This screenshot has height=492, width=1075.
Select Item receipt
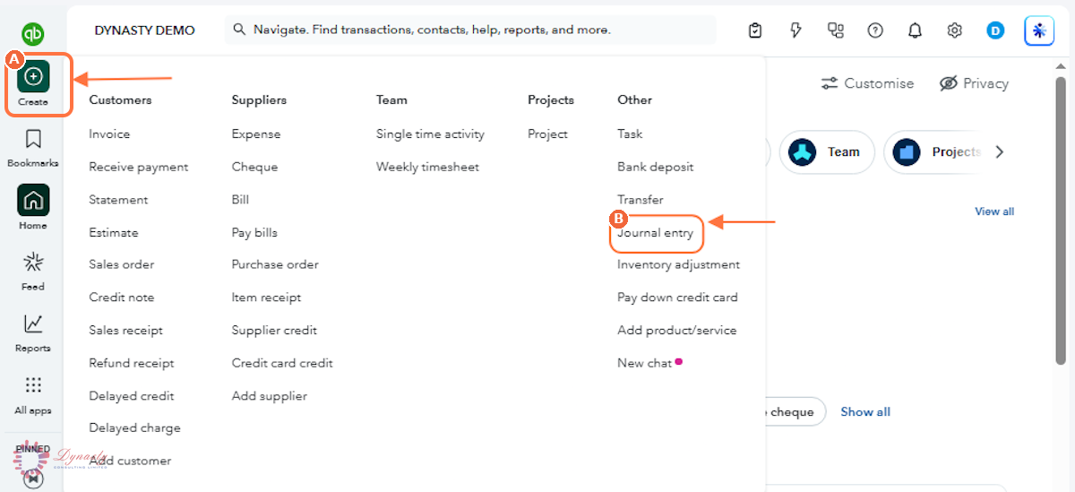click(x=266, y=298)
